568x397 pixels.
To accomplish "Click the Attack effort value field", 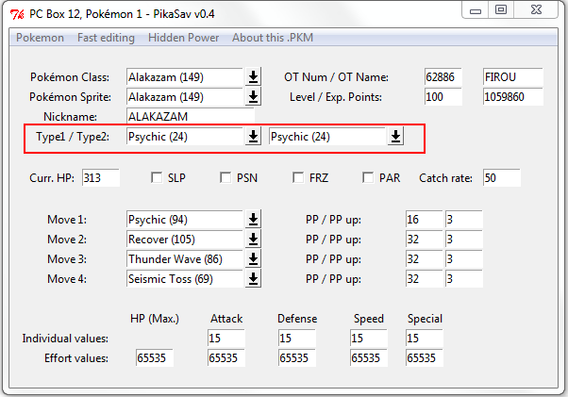I will (x=226, y=357).
